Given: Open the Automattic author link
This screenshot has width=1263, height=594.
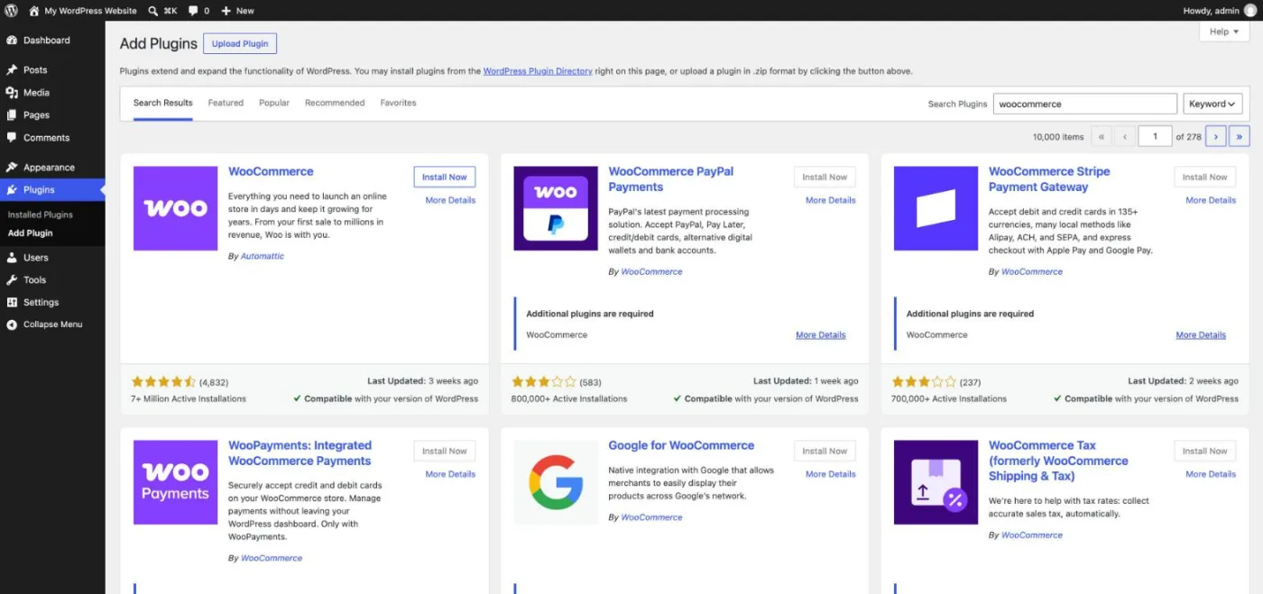Looking at the screenshot, I should point(263,256).
